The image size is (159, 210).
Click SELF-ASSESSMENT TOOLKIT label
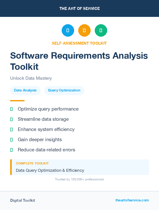(79, 43)
